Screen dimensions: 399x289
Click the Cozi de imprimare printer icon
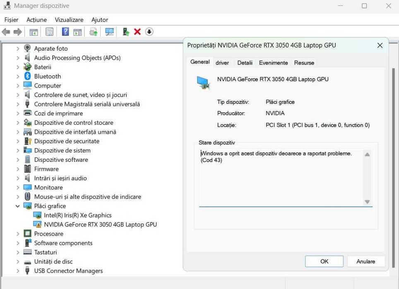[27, 113]
